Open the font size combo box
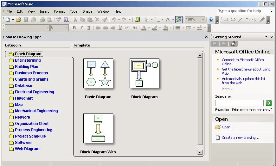 point(59,28)
